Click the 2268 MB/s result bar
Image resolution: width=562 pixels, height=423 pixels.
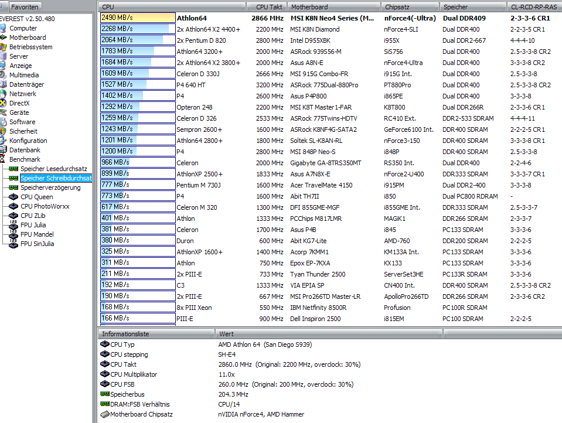coord(138,29)
